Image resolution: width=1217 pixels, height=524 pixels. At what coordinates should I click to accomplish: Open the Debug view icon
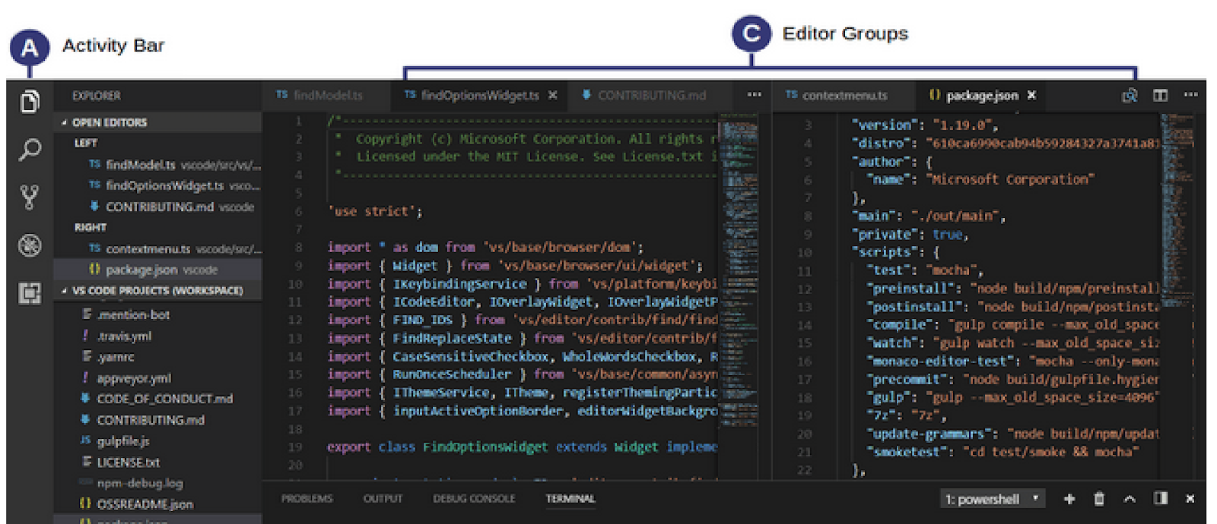30,245
